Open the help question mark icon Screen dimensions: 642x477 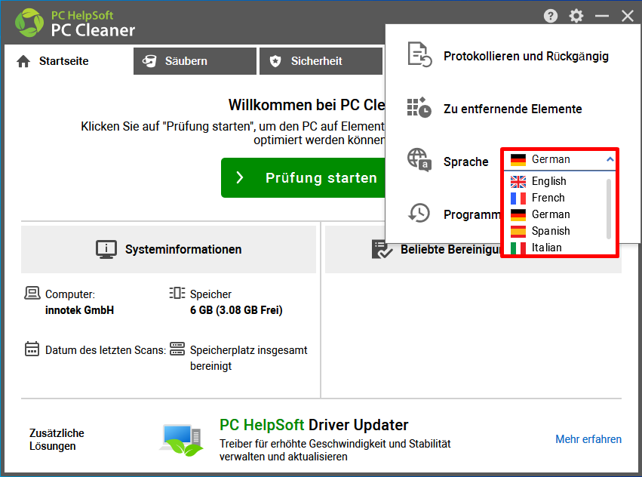tap(551, 16)
